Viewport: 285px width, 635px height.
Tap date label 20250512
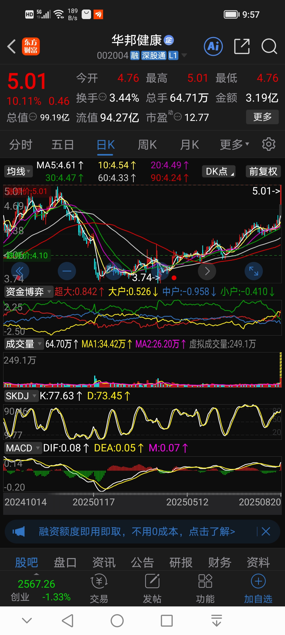tap(187, 502)
